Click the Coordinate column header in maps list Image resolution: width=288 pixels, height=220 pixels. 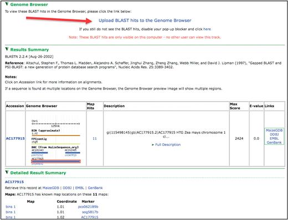tap(67, 201)
